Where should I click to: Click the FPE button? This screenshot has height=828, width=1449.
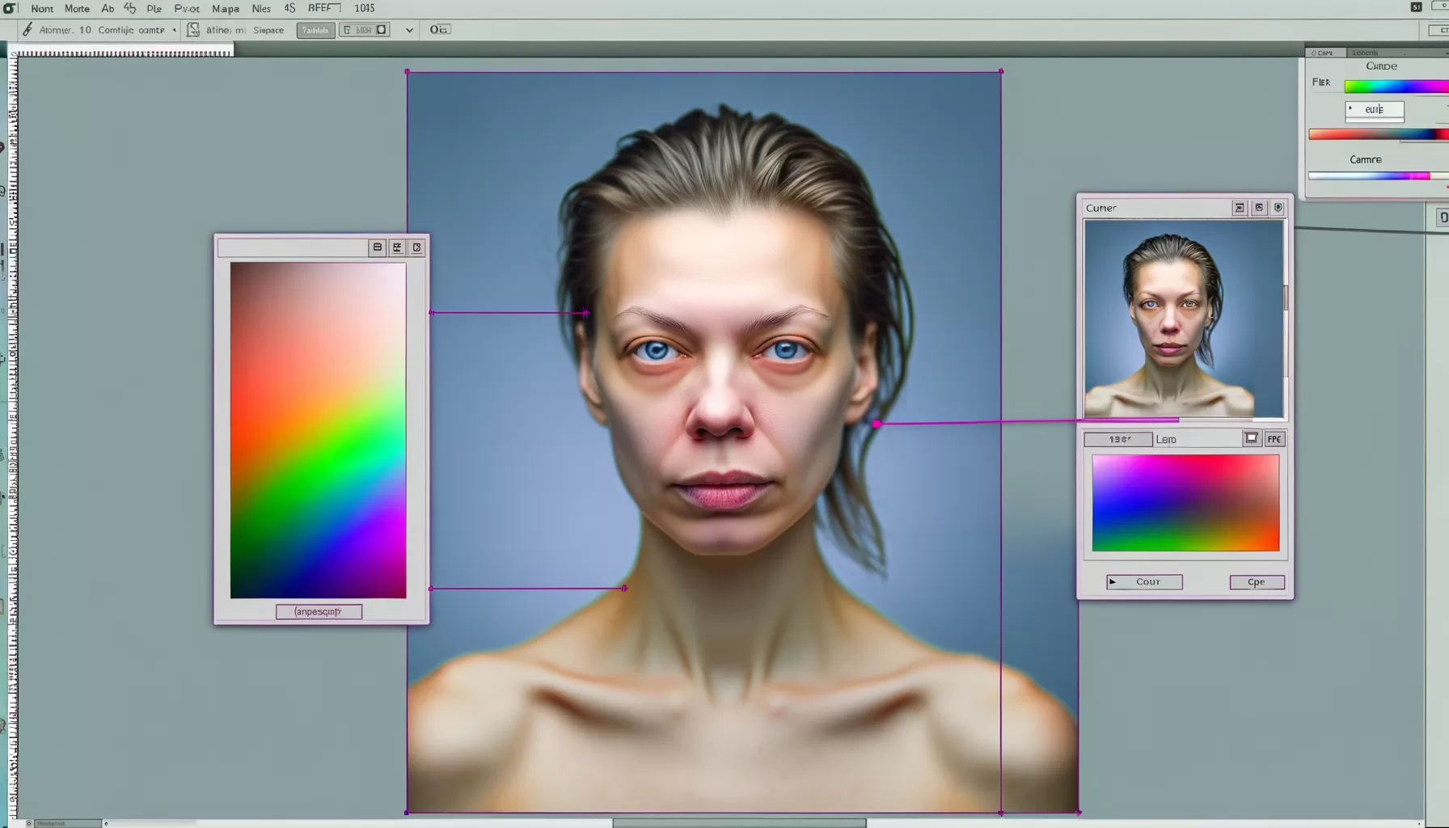1274,439
